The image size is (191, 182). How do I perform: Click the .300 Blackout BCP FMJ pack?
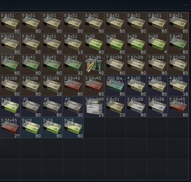[115, 86]
